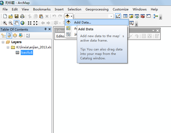Select the Add Data... menu entry

click(x=97, y=22)
